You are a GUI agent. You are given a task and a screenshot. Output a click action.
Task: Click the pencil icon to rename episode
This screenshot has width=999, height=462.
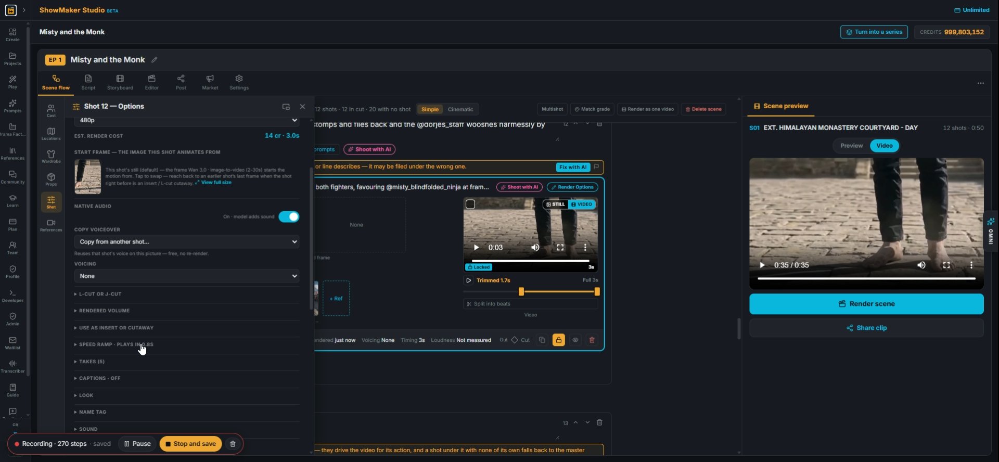point(154,60)
